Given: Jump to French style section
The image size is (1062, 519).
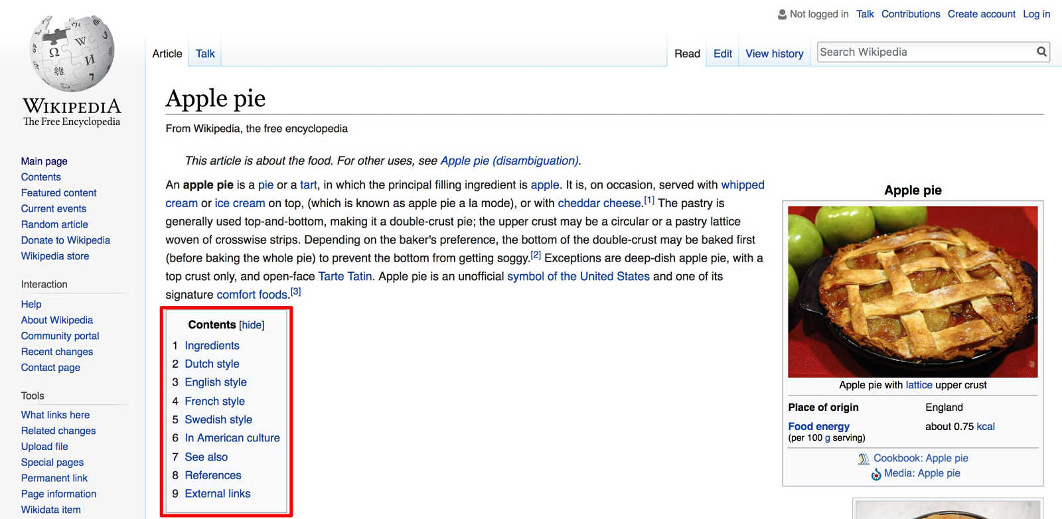Looking at the screenshot, I should click(214, 402).
